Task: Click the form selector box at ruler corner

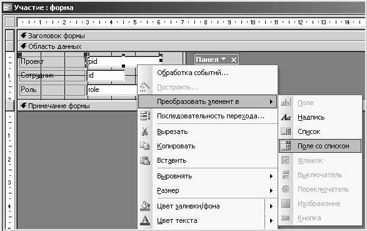Action: pyautogui.click(x=10, y=22)
